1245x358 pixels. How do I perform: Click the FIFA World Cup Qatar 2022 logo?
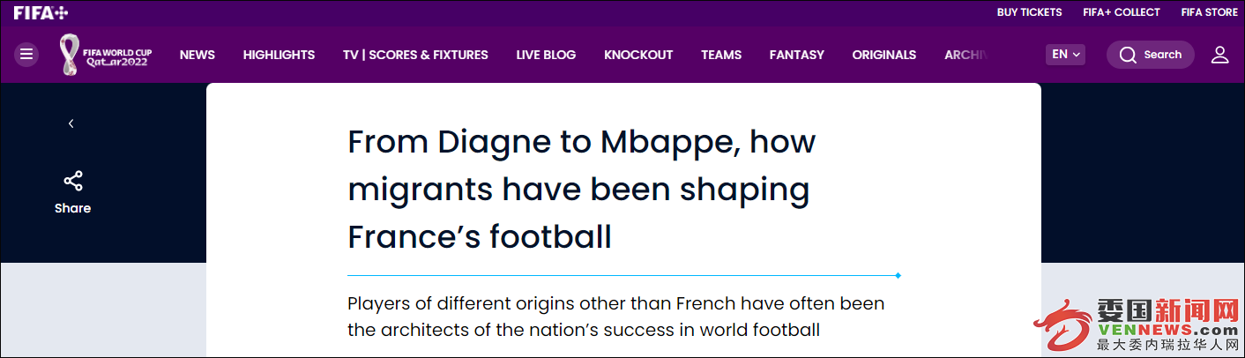pyautogui.click(x=106, y=55)
